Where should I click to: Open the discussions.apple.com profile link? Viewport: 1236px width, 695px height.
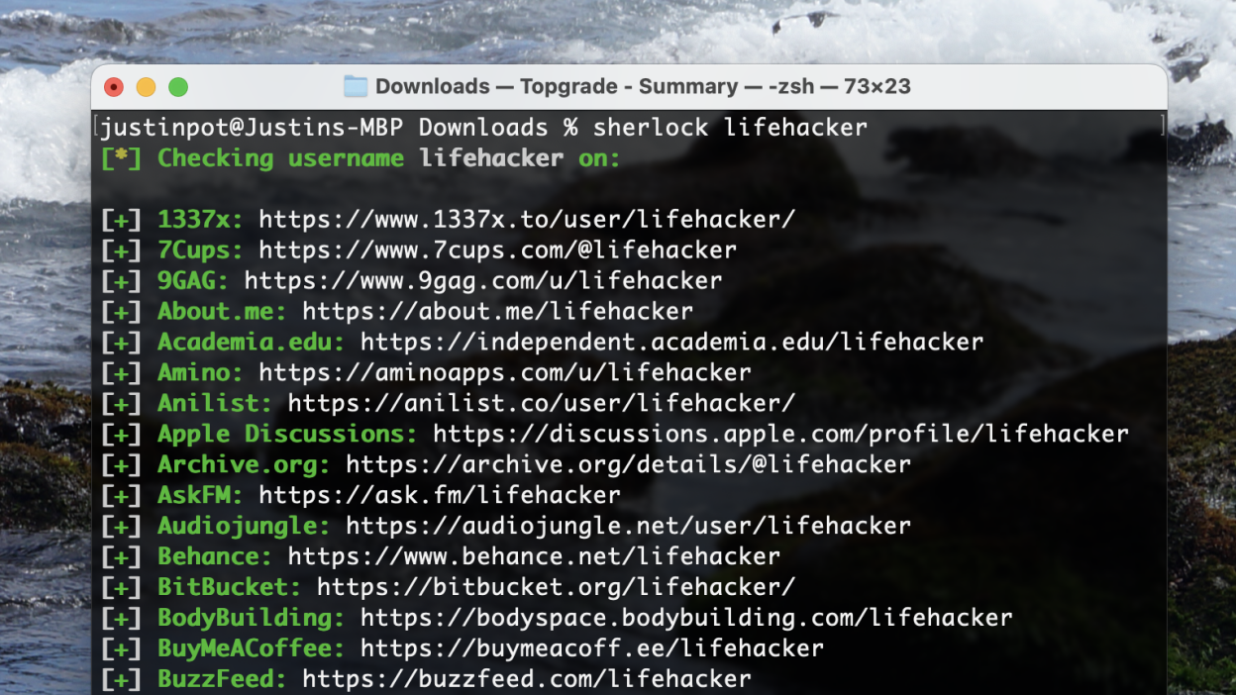coord(780,435)
